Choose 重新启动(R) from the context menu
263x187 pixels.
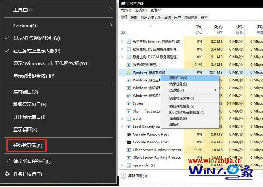click(x=190, y=78)
